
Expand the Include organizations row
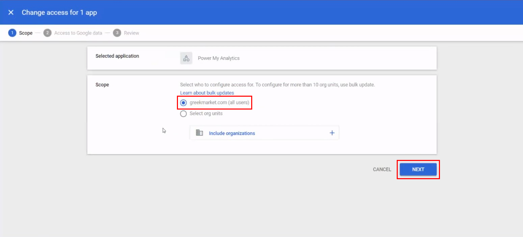tap(232, 133)
